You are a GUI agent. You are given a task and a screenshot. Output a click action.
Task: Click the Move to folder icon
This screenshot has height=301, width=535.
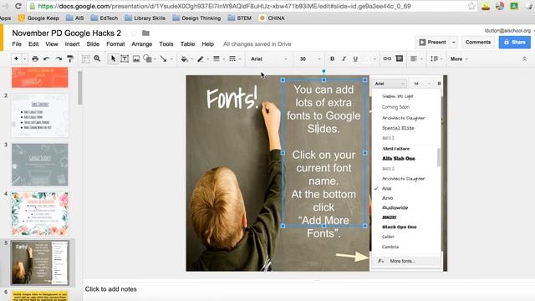[x=145, y=33]
